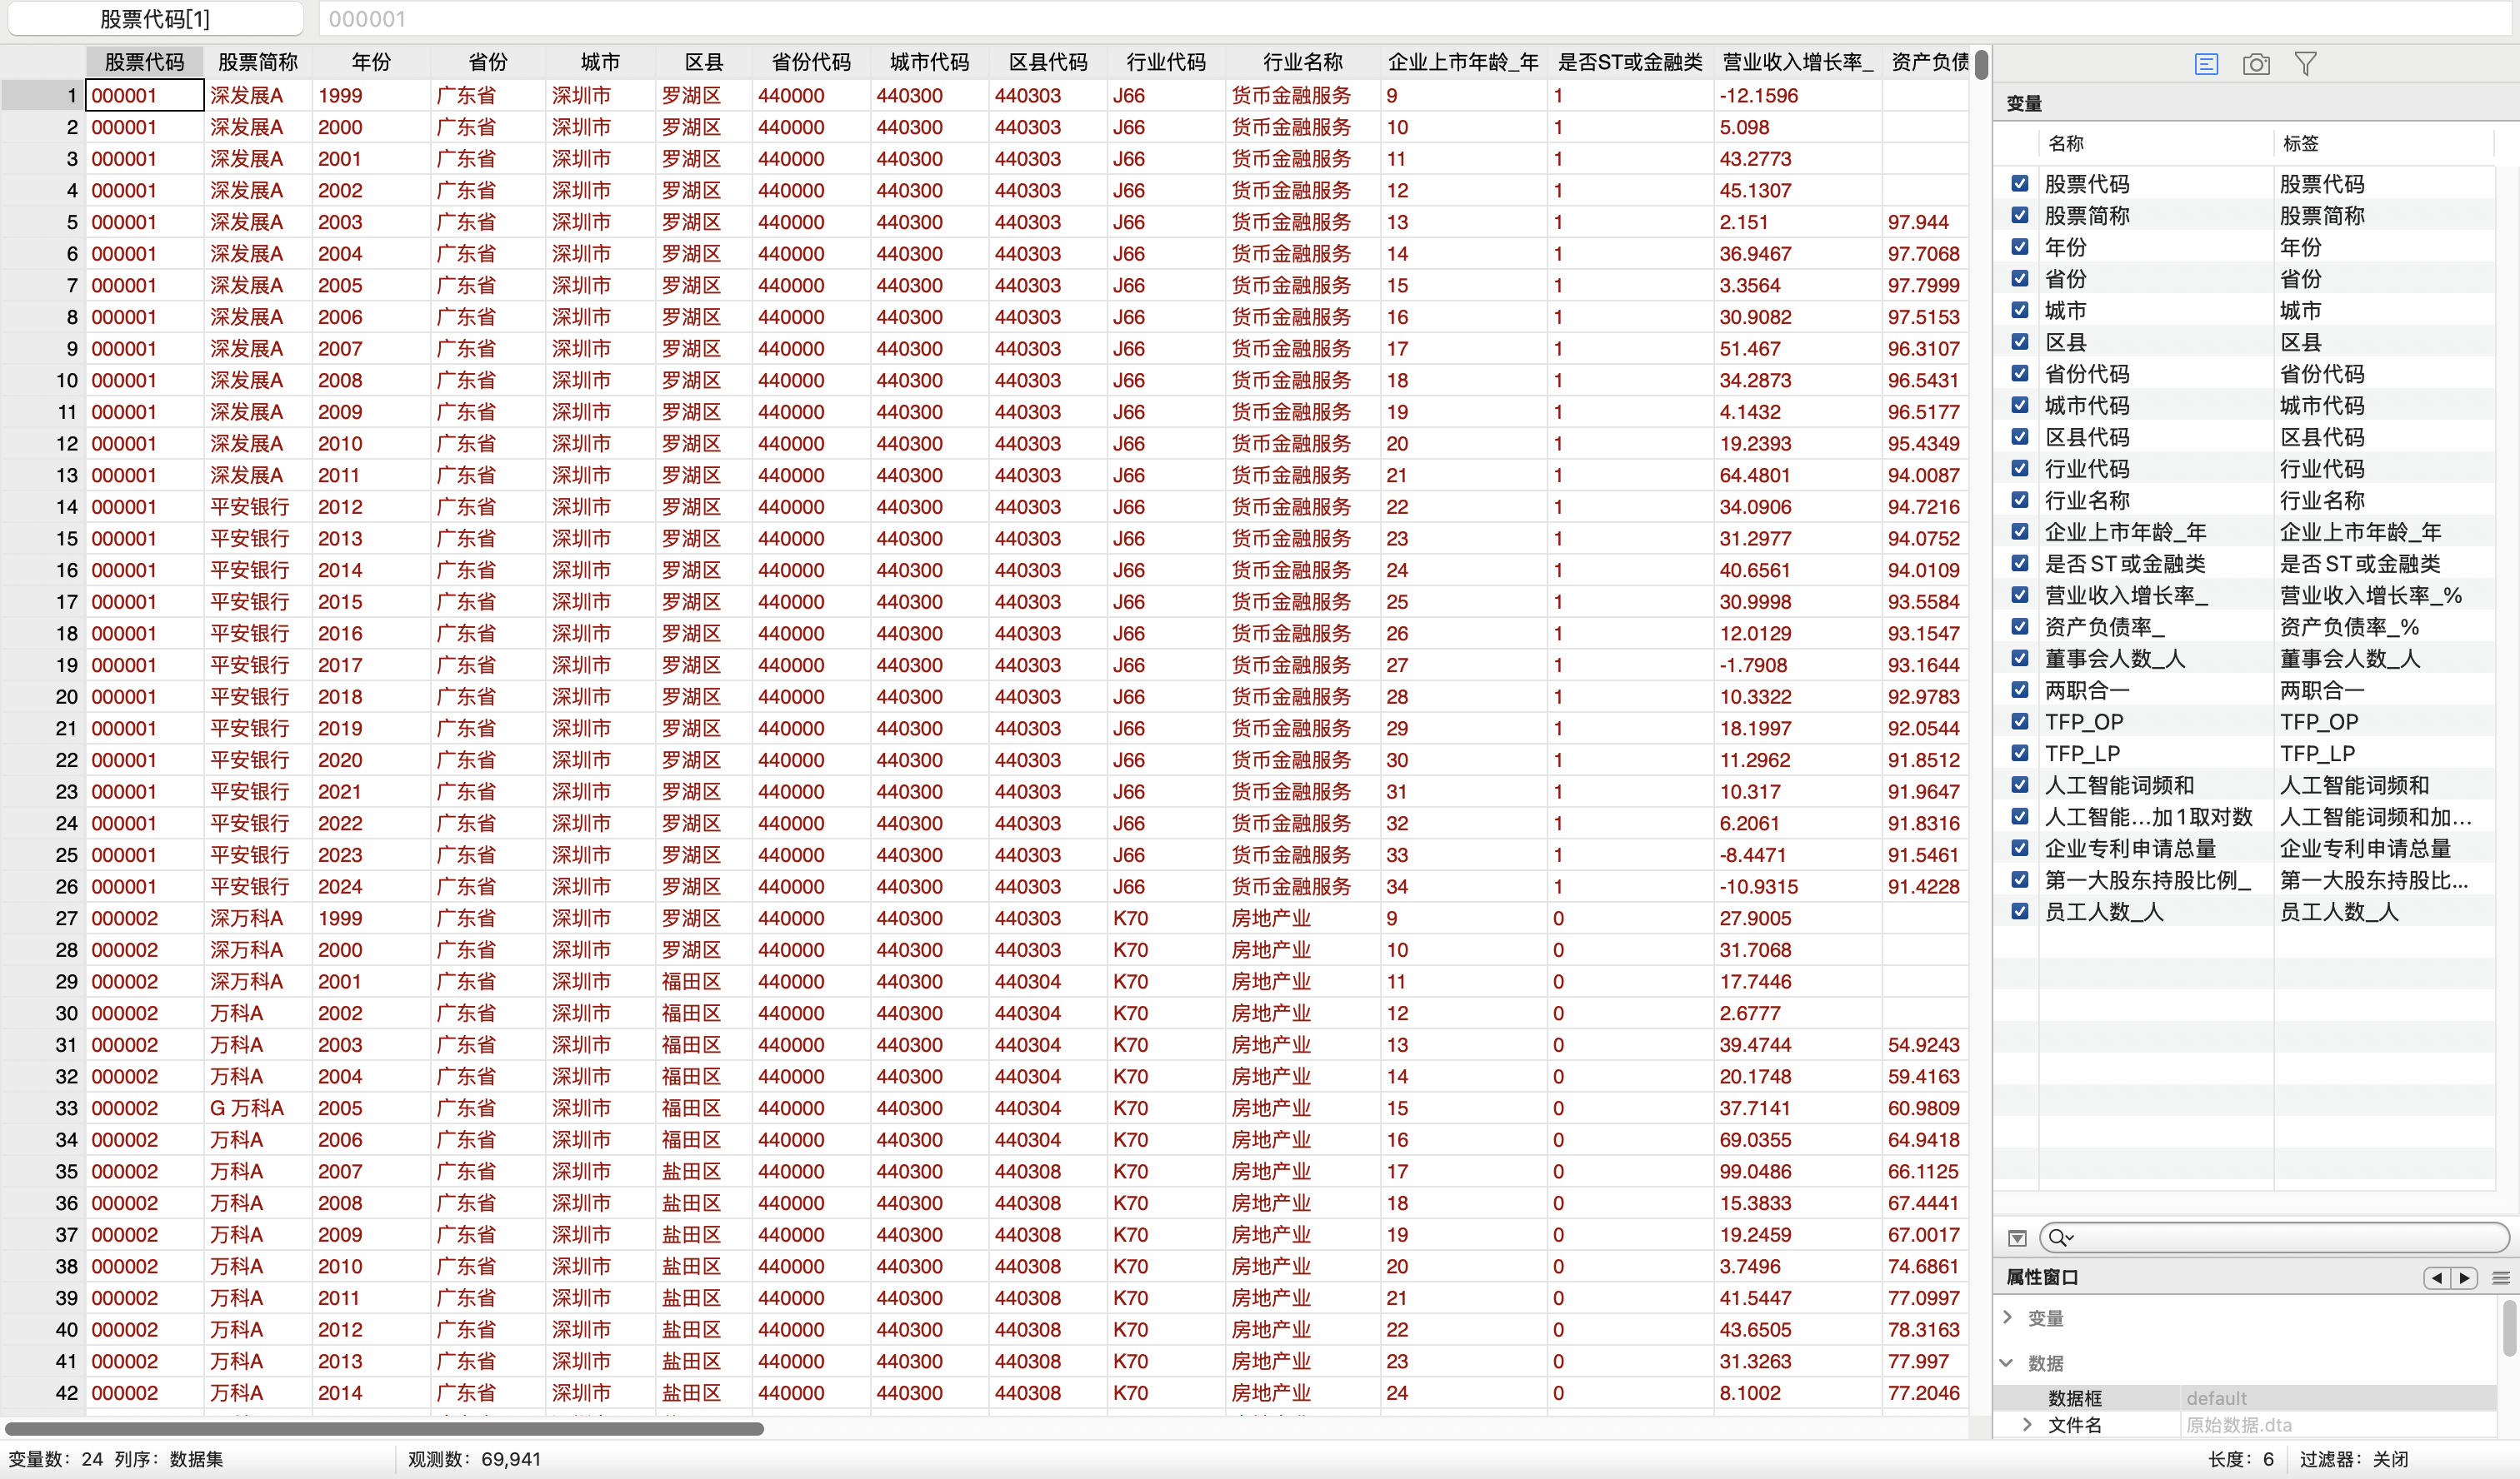Click the 年份 column header
The image size is (2520, 1479).
[371, 62]
